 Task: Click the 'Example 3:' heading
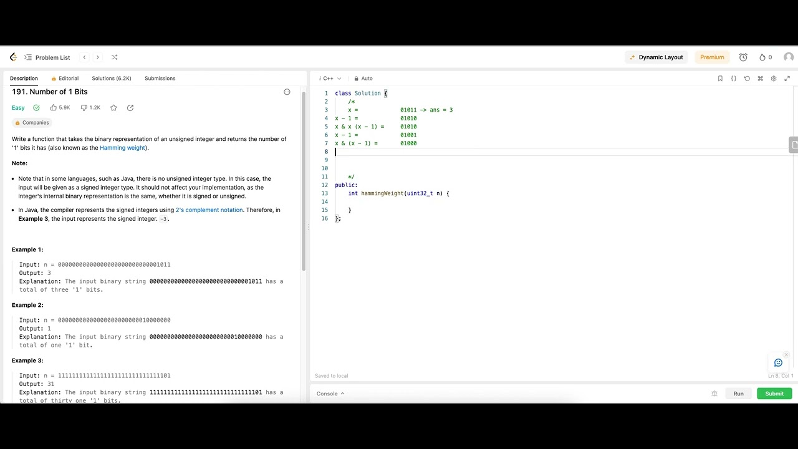[x=27, y=360]
